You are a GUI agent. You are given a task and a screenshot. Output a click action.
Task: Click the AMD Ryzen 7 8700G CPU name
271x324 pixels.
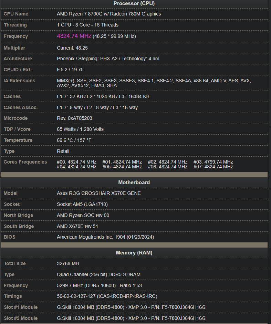(x=108, y=14)
